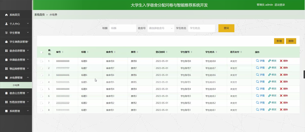
Task: Click the sort arrows on 编号 column
Action: [62, 52]
